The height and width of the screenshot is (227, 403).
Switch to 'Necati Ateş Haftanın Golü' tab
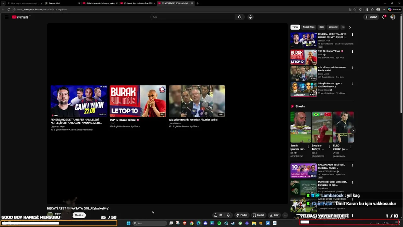[x=137, y=3]
